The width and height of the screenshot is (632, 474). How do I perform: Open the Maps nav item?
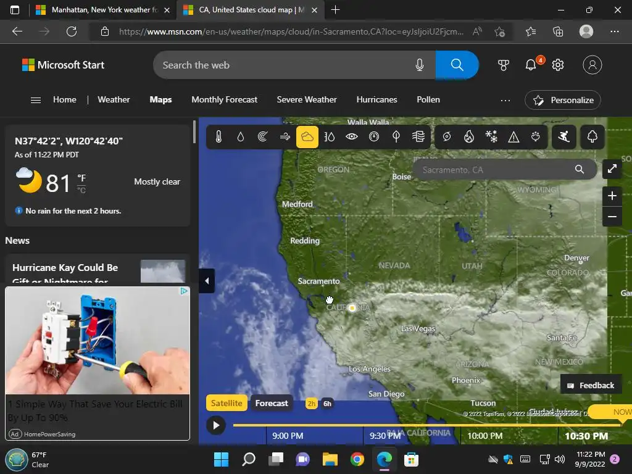point(161,99)
